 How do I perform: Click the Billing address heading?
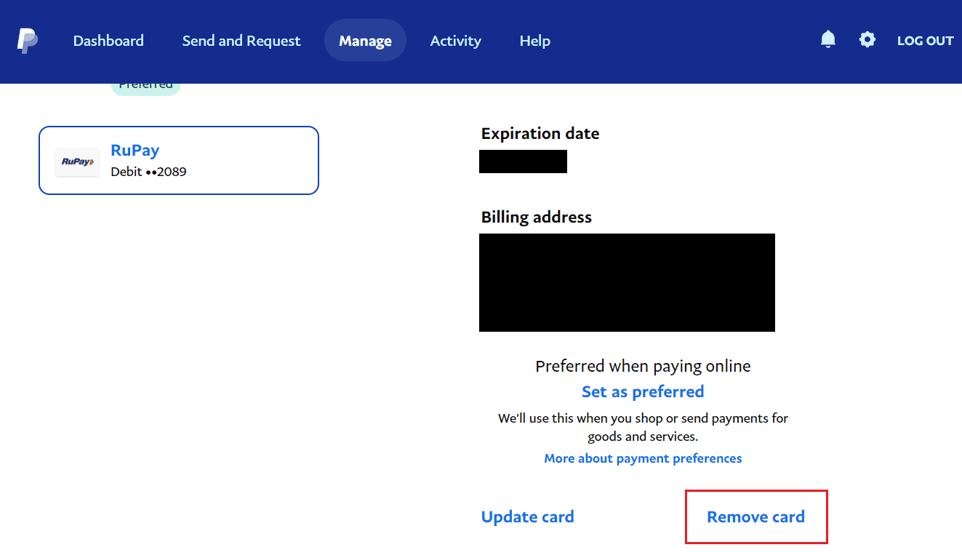(x=537, y=217)
